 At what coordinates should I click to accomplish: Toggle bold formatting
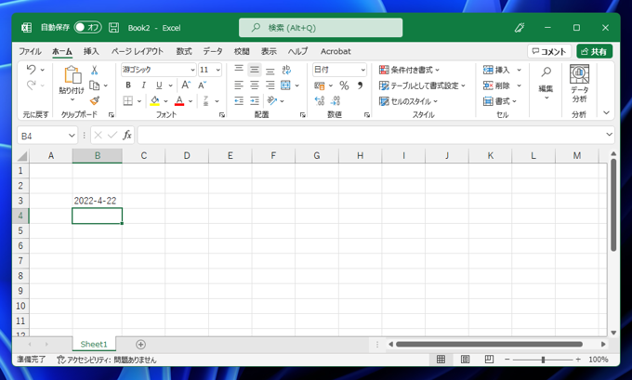(x=128, y=85)
